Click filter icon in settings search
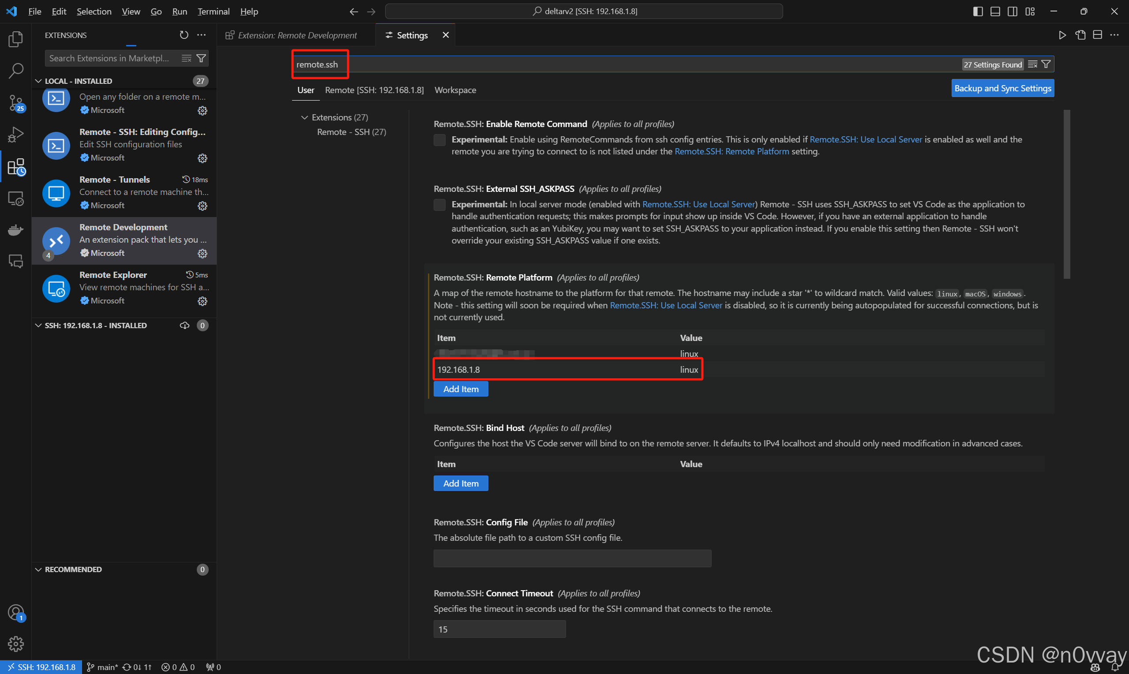Screen dimensions: 1129x674 click(1046, 64)
